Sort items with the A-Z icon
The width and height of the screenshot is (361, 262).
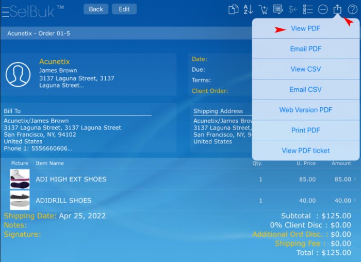click(248, 9)
